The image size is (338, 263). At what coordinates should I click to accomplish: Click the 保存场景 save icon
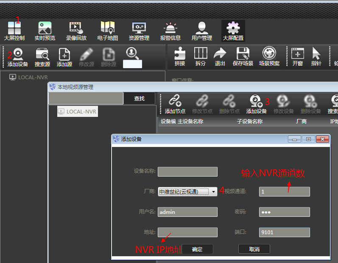pyautogui.click(x=243, y=56)
